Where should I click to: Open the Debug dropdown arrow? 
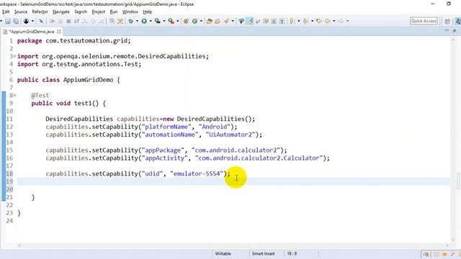click(137, 21)
